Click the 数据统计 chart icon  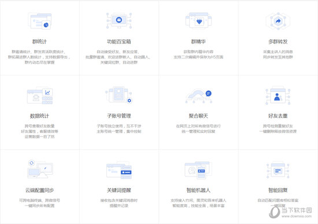[x=40, y=96]
